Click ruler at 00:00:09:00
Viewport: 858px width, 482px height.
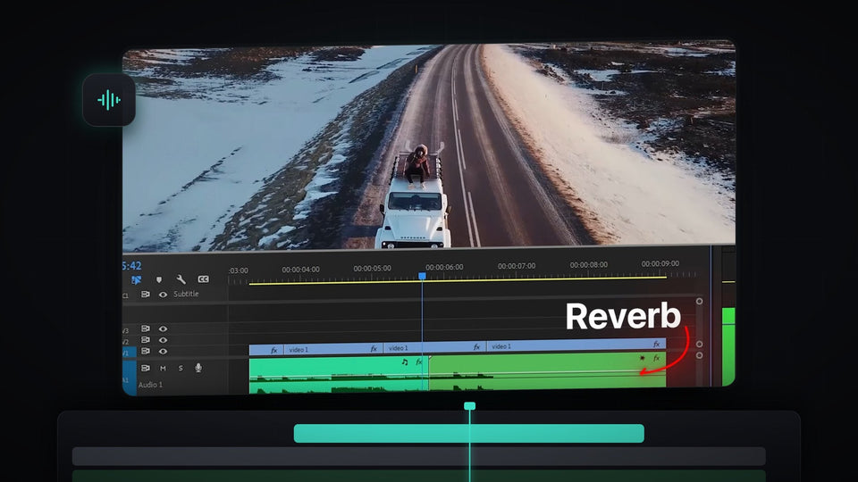660,263
